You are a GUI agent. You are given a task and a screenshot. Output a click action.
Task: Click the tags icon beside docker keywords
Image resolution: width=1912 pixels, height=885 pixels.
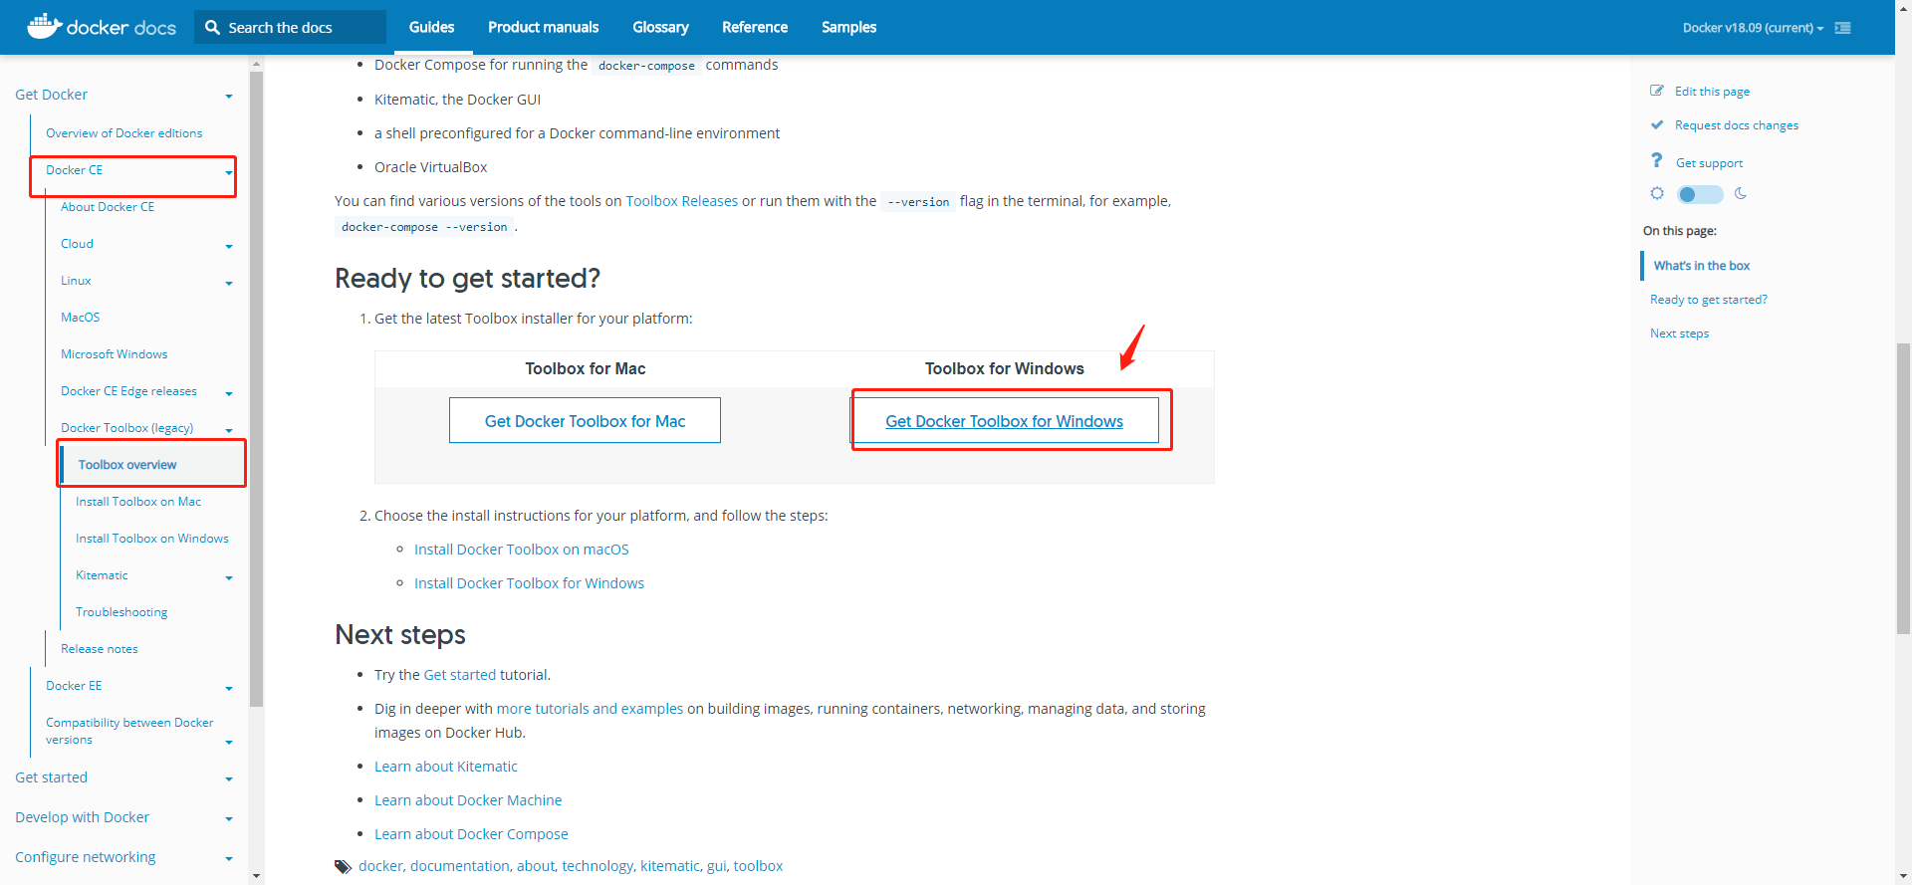tap(343, 867)
